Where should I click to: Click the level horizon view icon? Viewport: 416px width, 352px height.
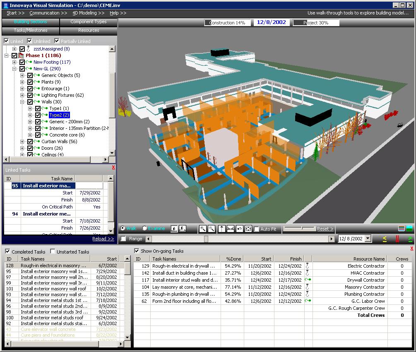click(x=230, y=229)
